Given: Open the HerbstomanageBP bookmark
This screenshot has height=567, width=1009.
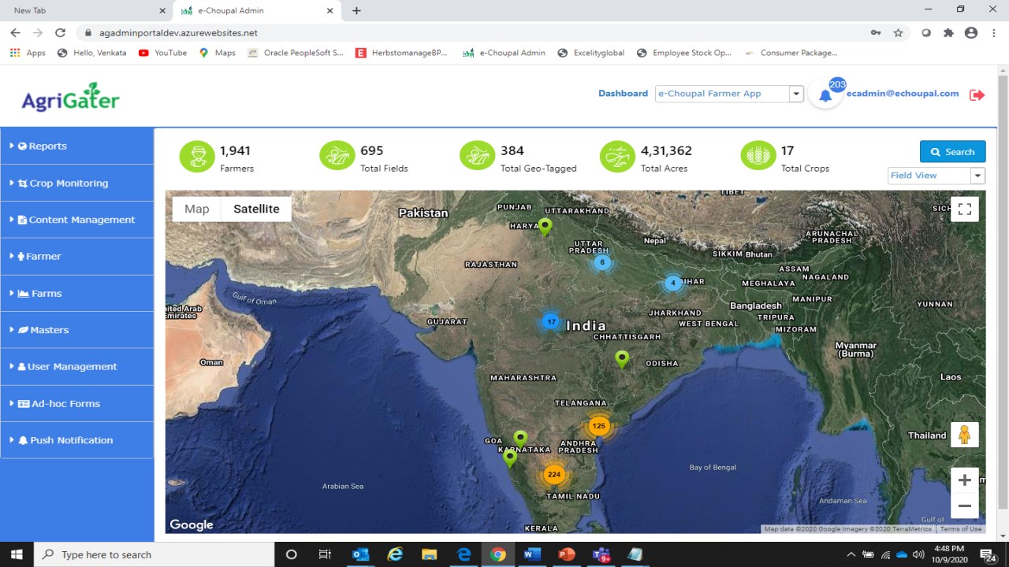Looking at the screenshot, I should 401,53.
